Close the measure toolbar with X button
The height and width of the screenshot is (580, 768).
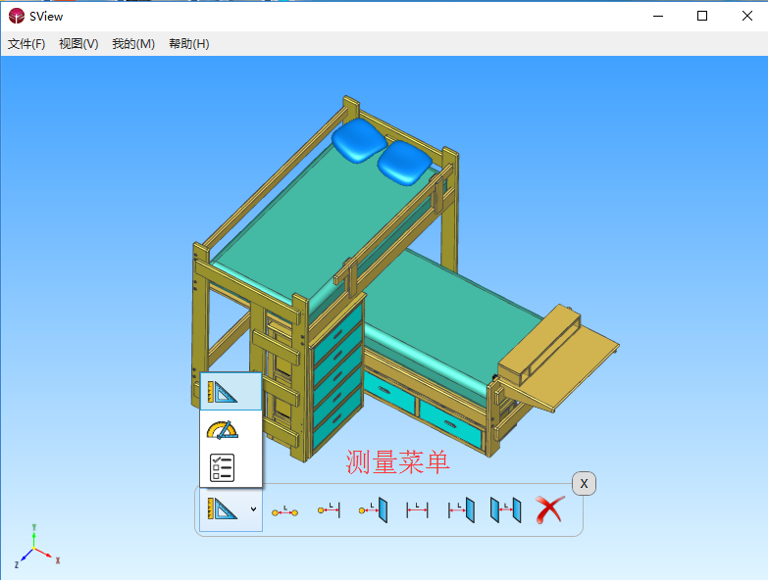(x=584, y=484)
